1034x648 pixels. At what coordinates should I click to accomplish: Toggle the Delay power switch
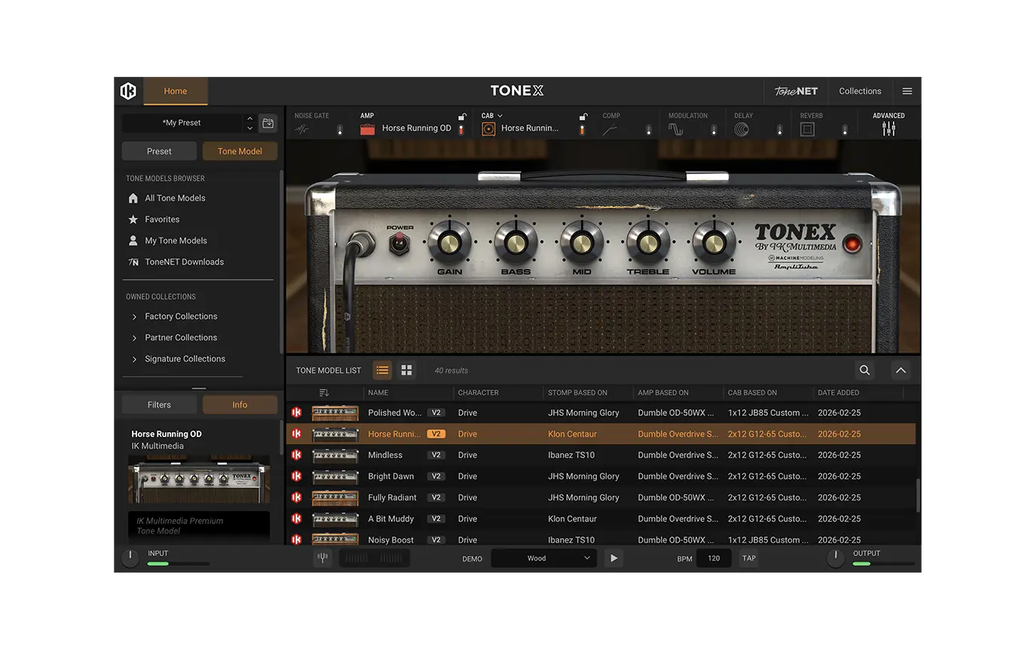coord(779,130)
